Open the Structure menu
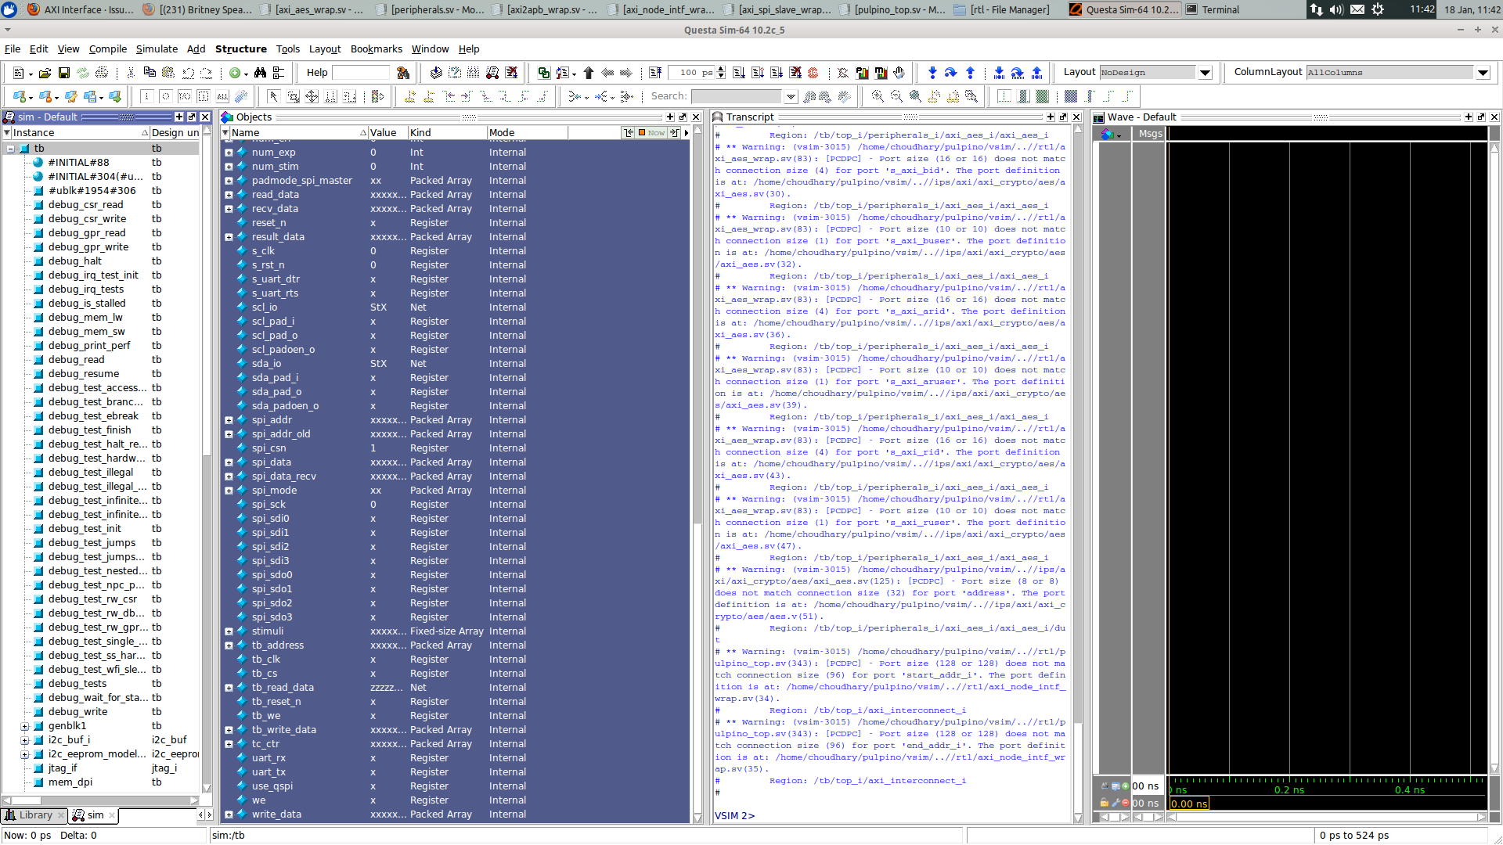 (x=240, y=49)
